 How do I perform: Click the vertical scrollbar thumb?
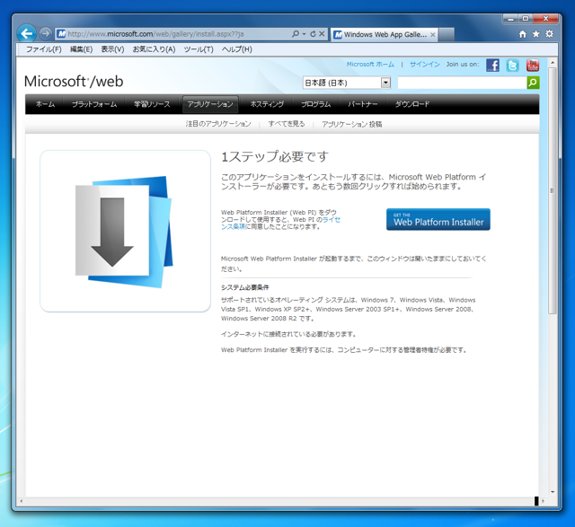pos(553,190)
